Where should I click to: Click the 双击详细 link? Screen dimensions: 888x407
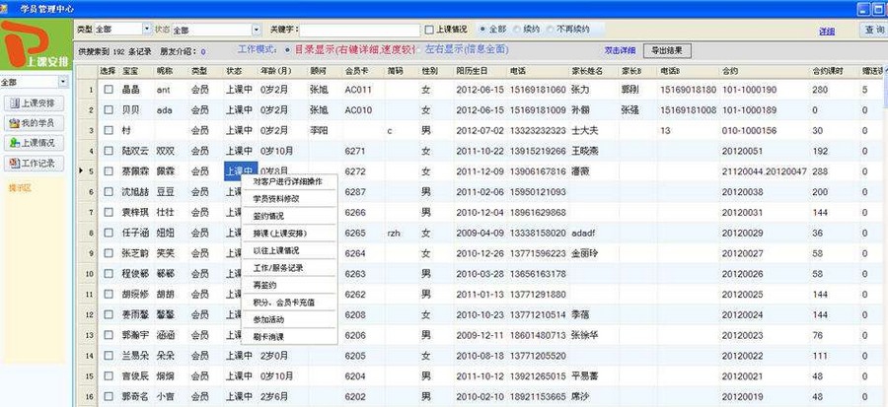(x=620, y=50)
